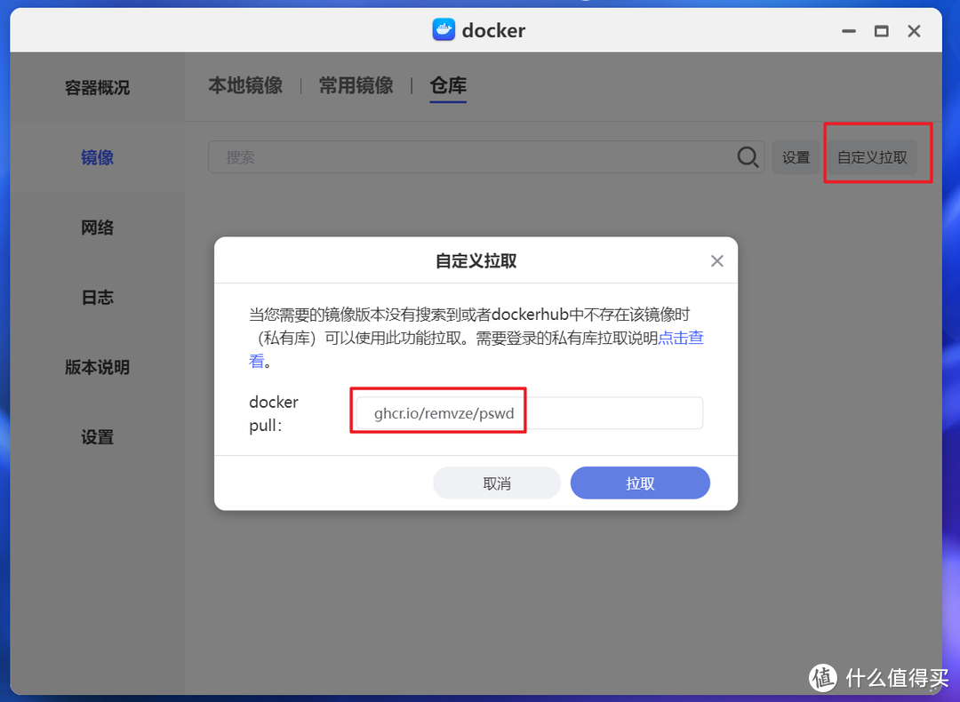Switch to the 本地镜像 tab
960x702 pixels.
[x=245, y=85]
